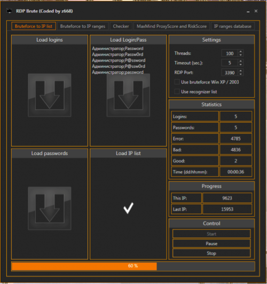Click the Timeout field showing 5
This screenshot has width=267, height=284.
(230, 63)
